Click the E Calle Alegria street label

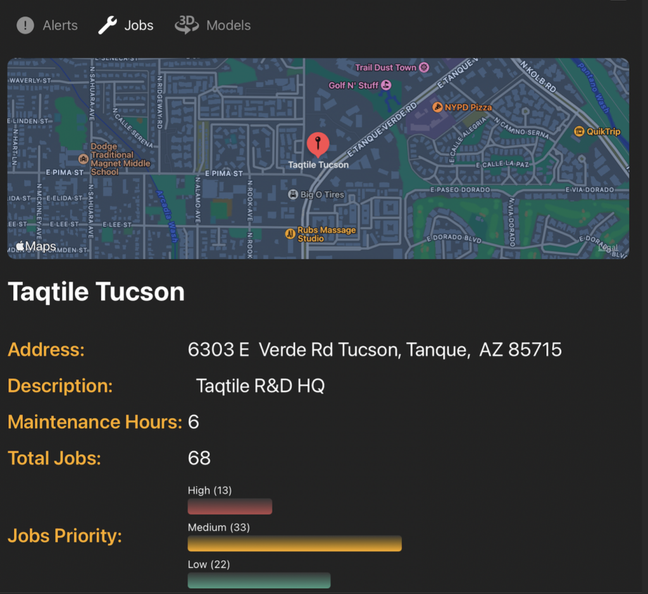tap(468, 140)
